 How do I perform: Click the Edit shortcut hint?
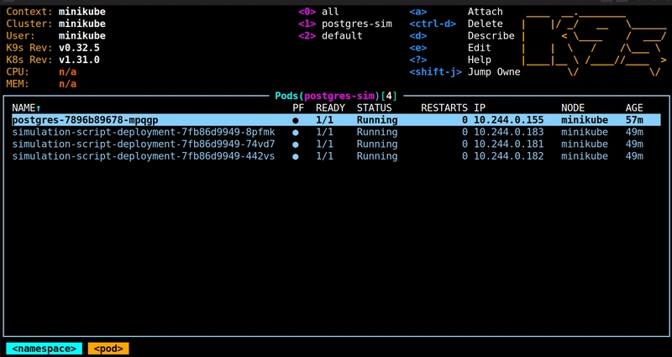tap(450, 48)
